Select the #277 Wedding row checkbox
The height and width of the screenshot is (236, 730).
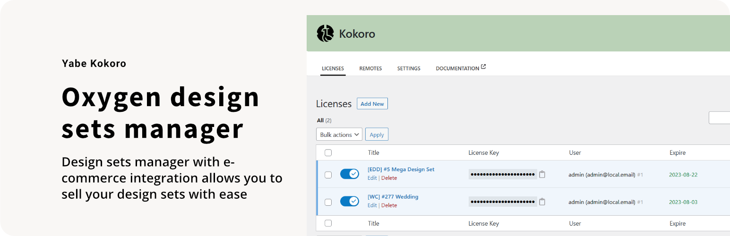pos(328,202)
